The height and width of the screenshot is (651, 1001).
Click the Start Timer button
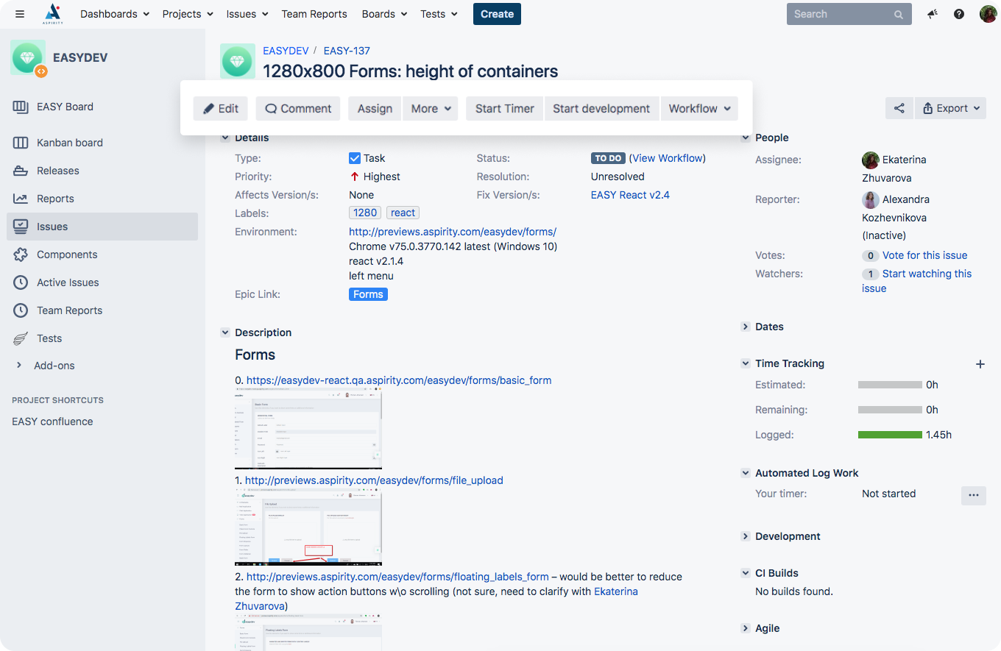[x=505, y=109]
